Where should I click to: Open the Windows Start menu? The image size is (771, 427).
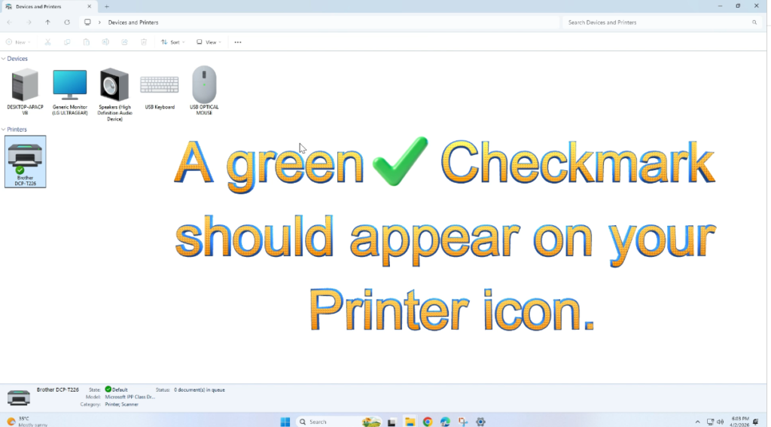click(x=285, y=422)
